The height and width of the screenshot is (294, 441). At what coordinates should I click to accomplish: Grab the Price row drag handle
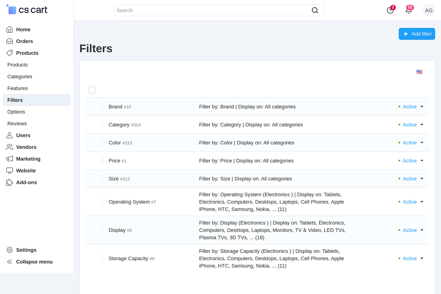103,161
